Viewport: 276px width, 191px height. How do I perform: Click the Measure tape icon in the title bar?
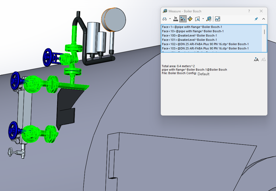(165, 11)
